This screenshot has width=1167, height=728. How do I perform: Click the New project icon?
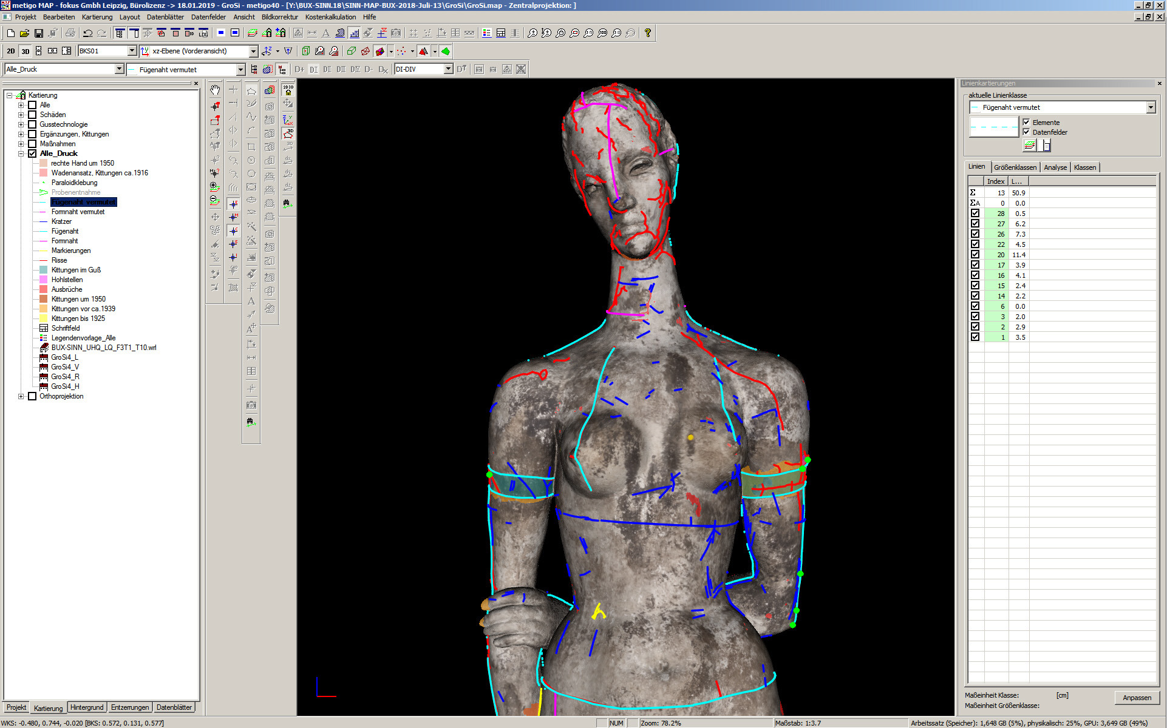pyautogui.click(x=10, y=33)
